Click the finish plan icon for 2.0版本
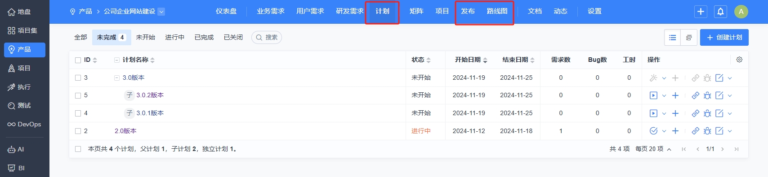The image size is (768, 177). point(653,131)
